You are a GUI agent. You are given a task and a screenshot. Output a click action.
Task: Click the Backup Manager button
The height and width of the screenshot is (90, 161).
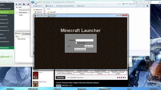pyautogui.click(x=80, y=49)
